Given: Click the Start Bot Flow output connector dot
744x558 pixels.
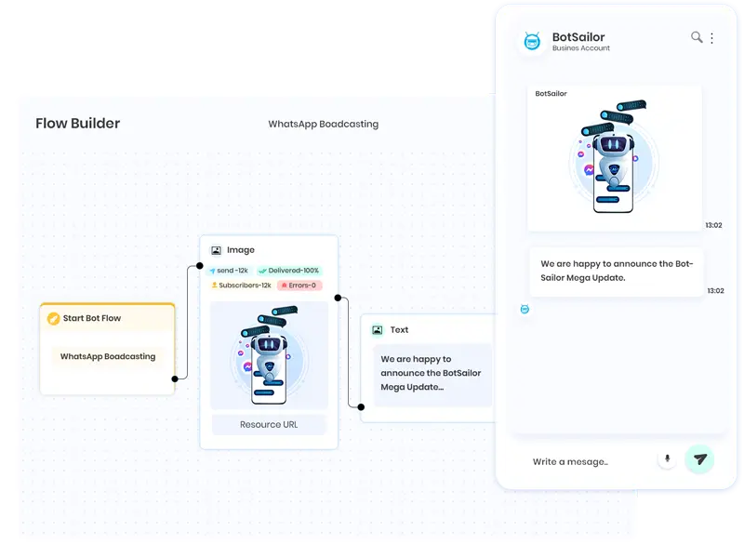Looking at the screenshot, I should click(175, 379).
